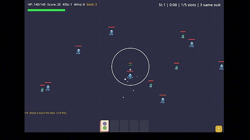Click the "HP: 140/140" text
This screenshot has height=140, width=250.
[x=36, y=5]
